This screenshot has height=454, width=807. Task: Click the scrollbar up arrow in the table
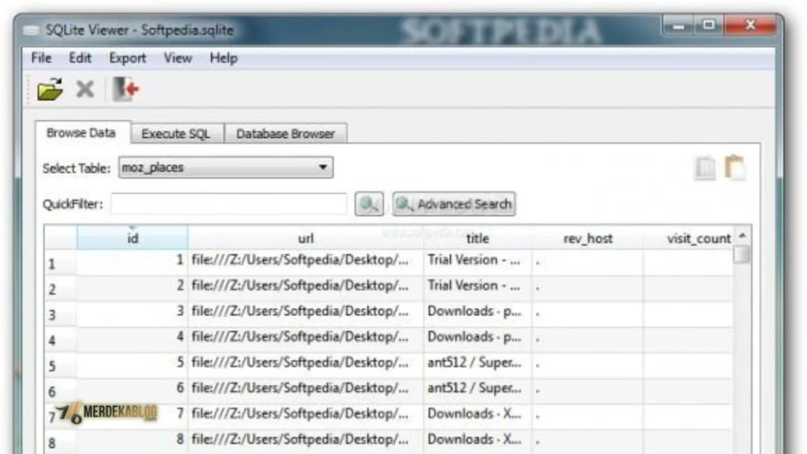pyautogui.click(x=742, y=236)
